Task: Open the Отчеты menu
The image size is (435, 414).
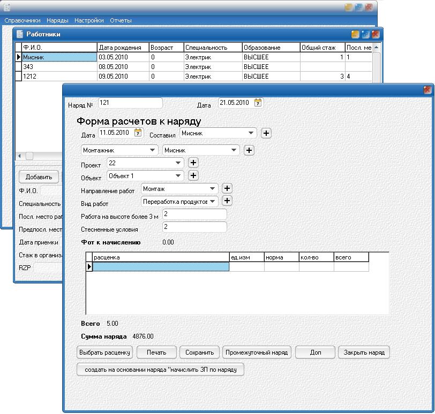Action: click(x=121, y=20)
